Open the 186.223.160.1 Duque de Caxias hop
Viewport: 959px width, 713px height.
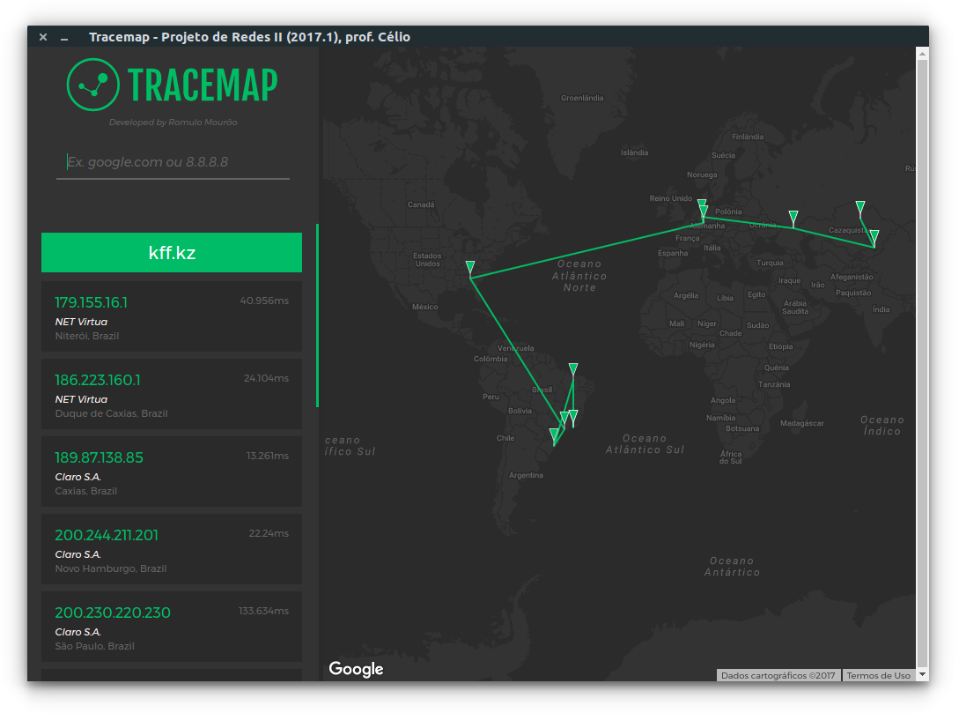tap(172, 394)
